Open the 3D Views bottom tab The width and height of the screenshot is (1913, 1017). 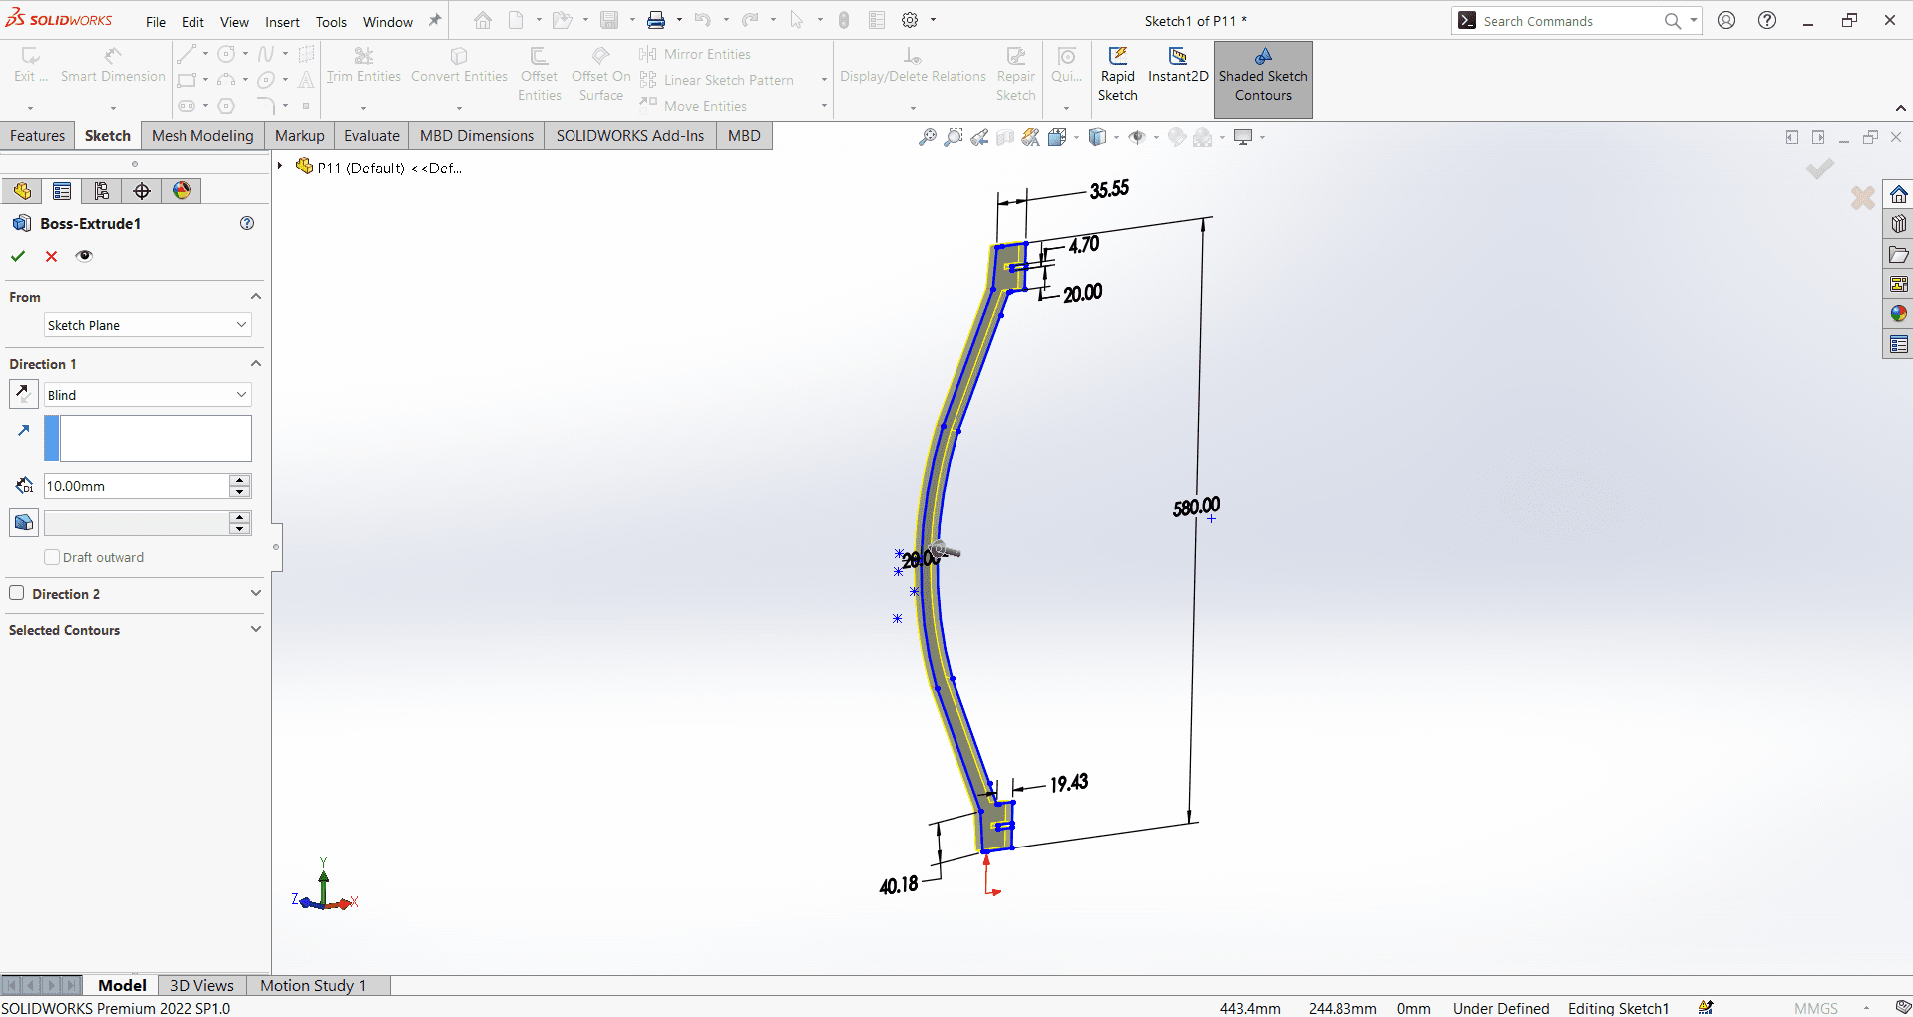tap(201, 985)
